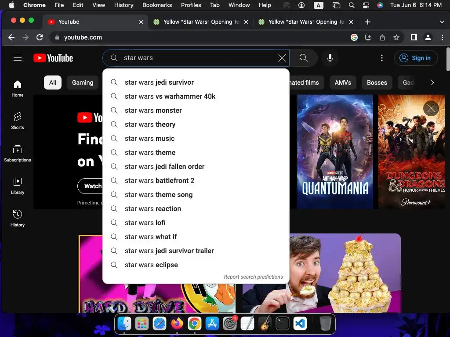450x337 pixels.
Task: Dismiss the Primetime promo banner
Action: (x=431, y=108)
